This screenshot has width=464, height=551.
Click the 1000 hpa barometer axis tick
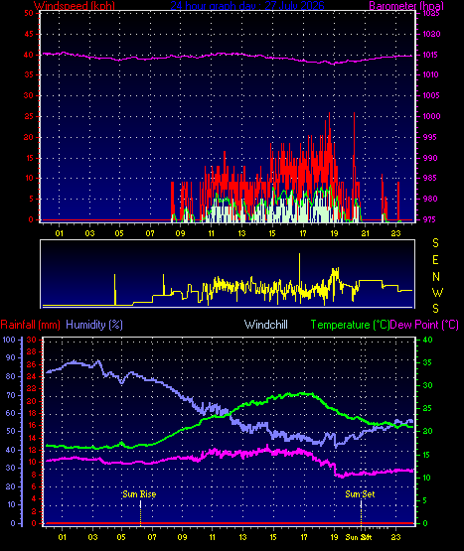[x=431, y=116]
